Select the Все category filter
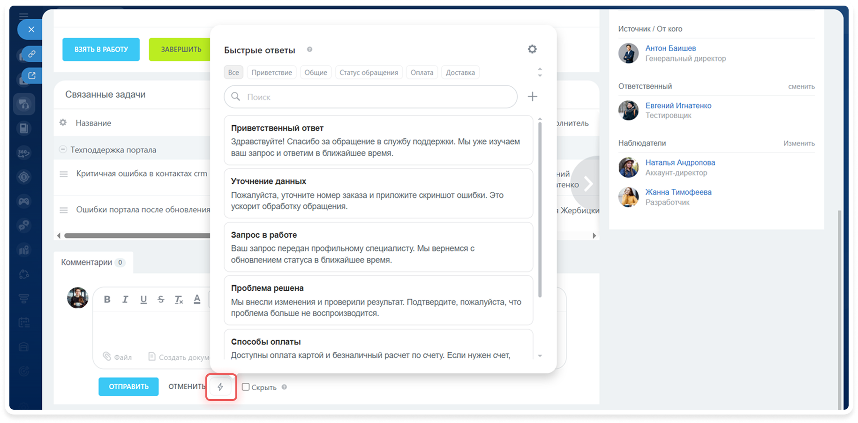Viewport: 858px width, 423px height. coord(233,72)
